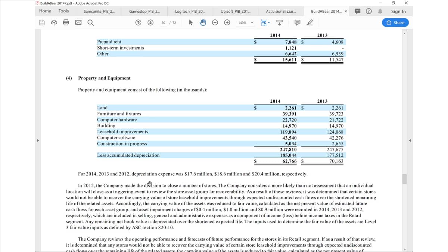The image size is (448, 252).
Task: Click the vertical scrollbar thumb
Action: point(404,178)
